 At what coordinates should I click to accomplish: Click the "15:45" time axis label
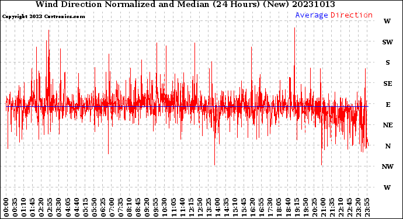244,207
